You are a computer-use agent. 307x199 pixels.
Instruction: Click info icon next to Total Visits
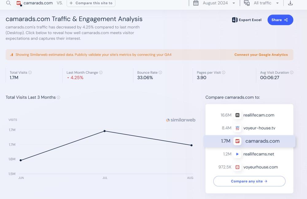(x=30, y=72)
